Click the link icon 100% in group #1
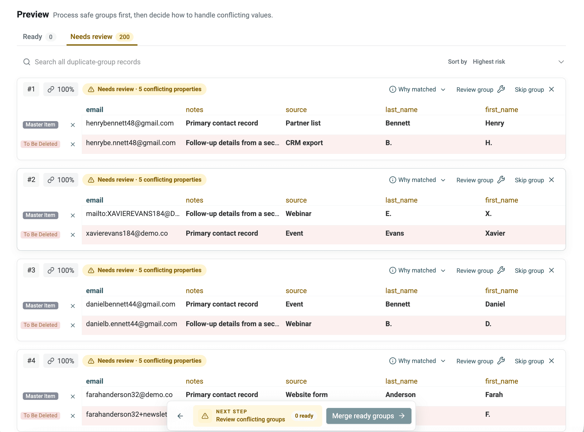 pos(61,89)
